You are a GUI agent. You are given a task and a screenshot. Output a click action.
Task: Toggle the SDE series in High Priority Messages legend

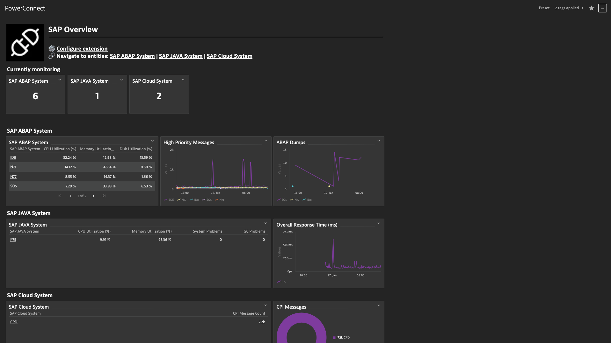[x=169, y=199]
